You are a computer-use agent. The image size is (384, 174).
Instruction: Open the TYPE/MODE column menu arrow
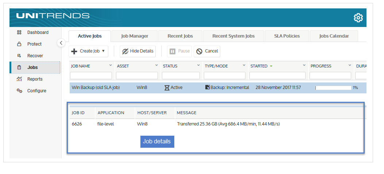(x=244, y=65)
